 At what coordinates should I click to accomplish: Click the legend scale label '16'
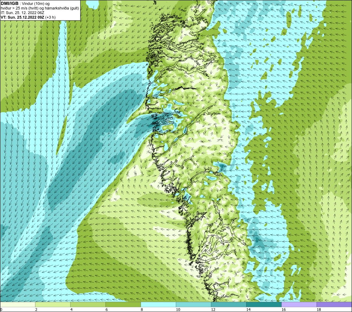[283, 310]
